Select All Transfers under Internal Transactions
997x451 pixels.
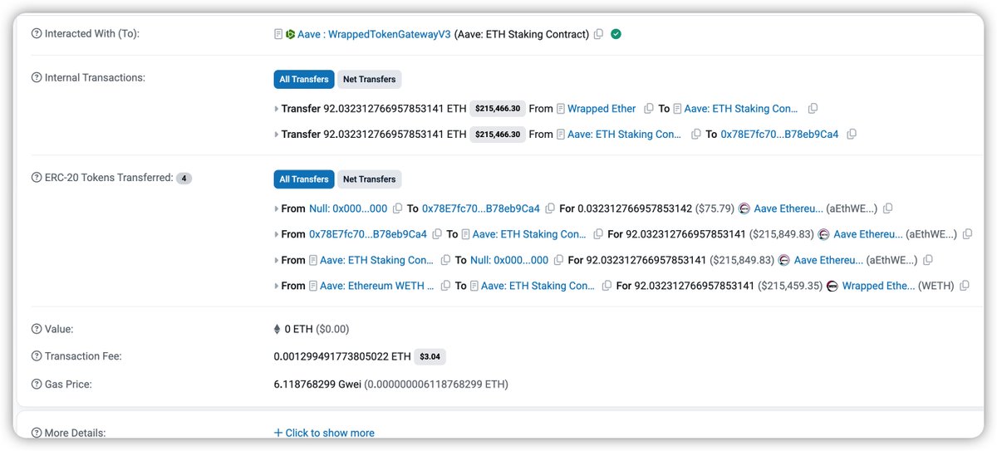tap(304, 79)
